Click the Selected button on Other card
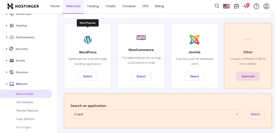This screenshot has width=275, height=133. (248, 76)
